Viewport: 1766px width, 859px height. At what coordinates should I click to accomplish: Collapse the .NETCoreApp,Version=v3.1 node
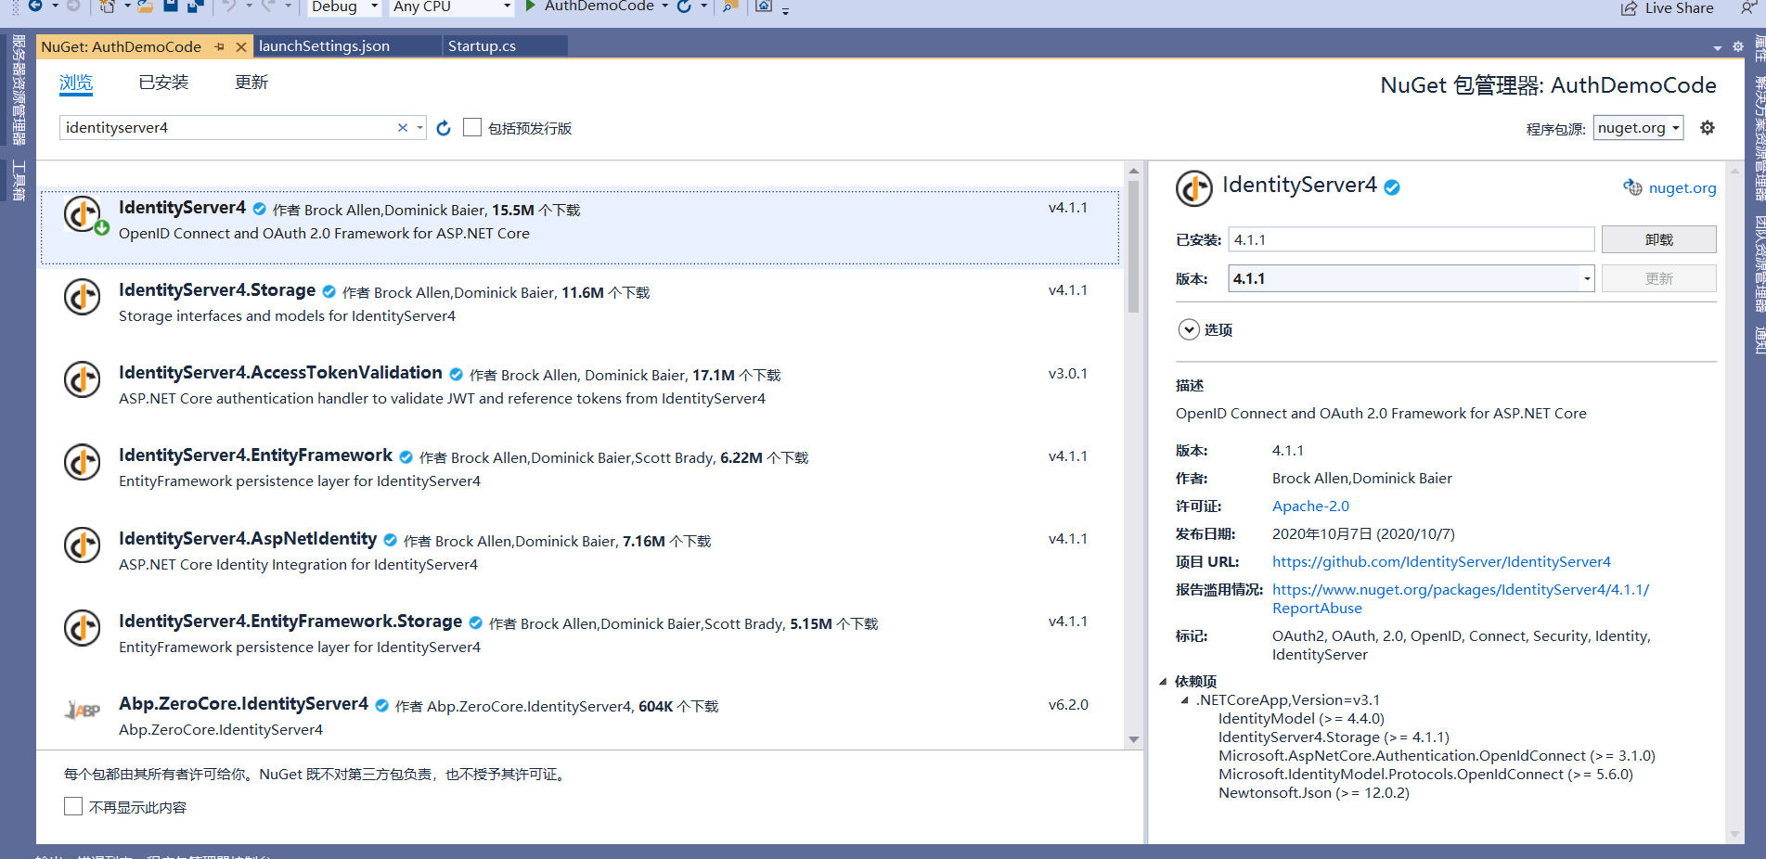pyautogui.click(x=1184, y=700)
